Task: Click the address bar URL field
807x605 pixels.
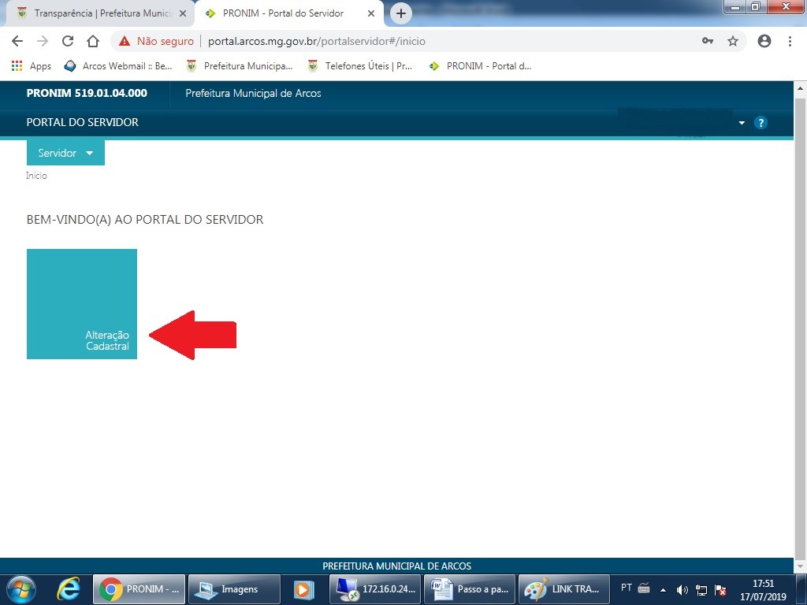Action: tap(441, 41)
